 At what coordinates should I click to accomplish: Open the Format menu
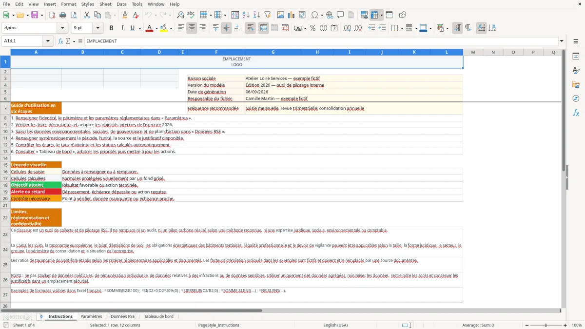tap(69, 4)
